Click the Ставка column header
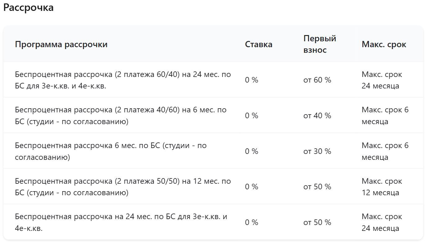 click(259, 44)
